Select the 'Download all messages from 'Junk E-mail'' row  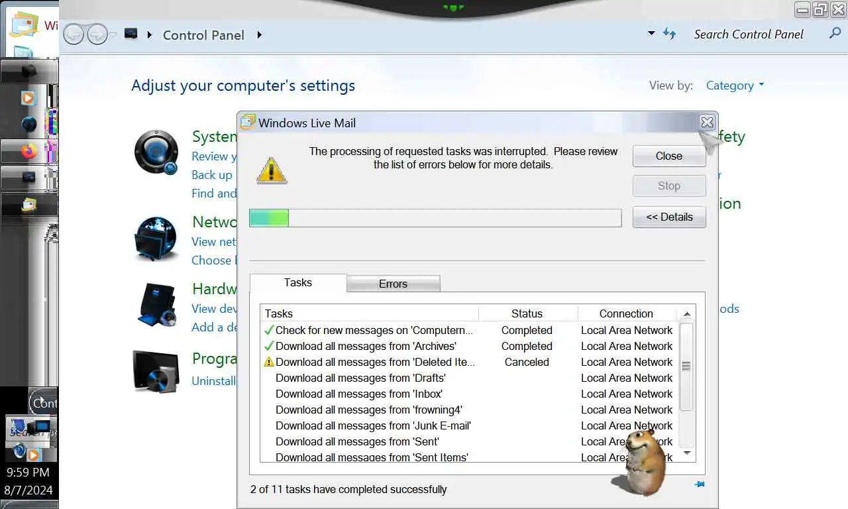point(470,425)
